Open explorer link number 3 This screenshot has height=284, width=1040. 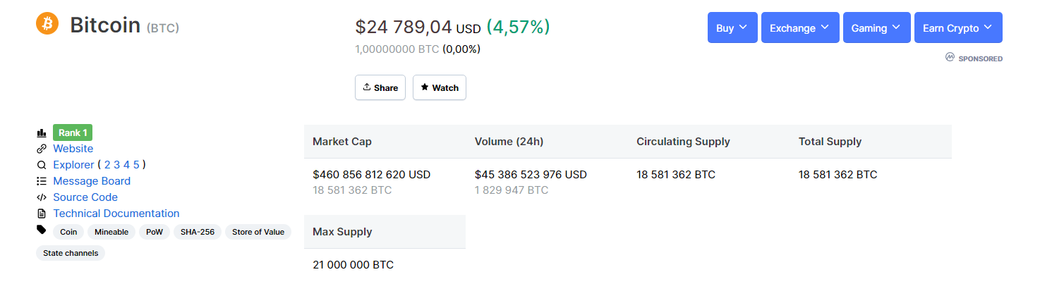[x=117, y=165]
